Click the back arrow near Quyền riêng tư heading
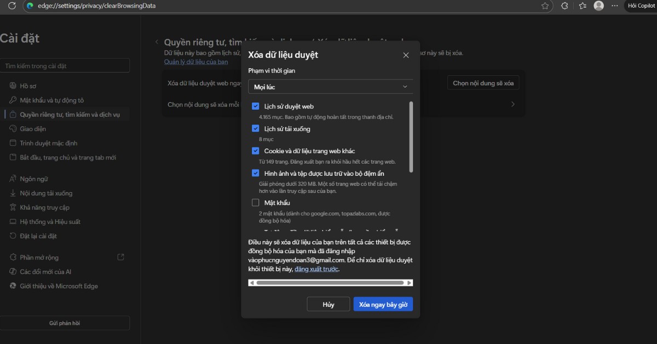 pyautogui.click(x=156, y=41)
